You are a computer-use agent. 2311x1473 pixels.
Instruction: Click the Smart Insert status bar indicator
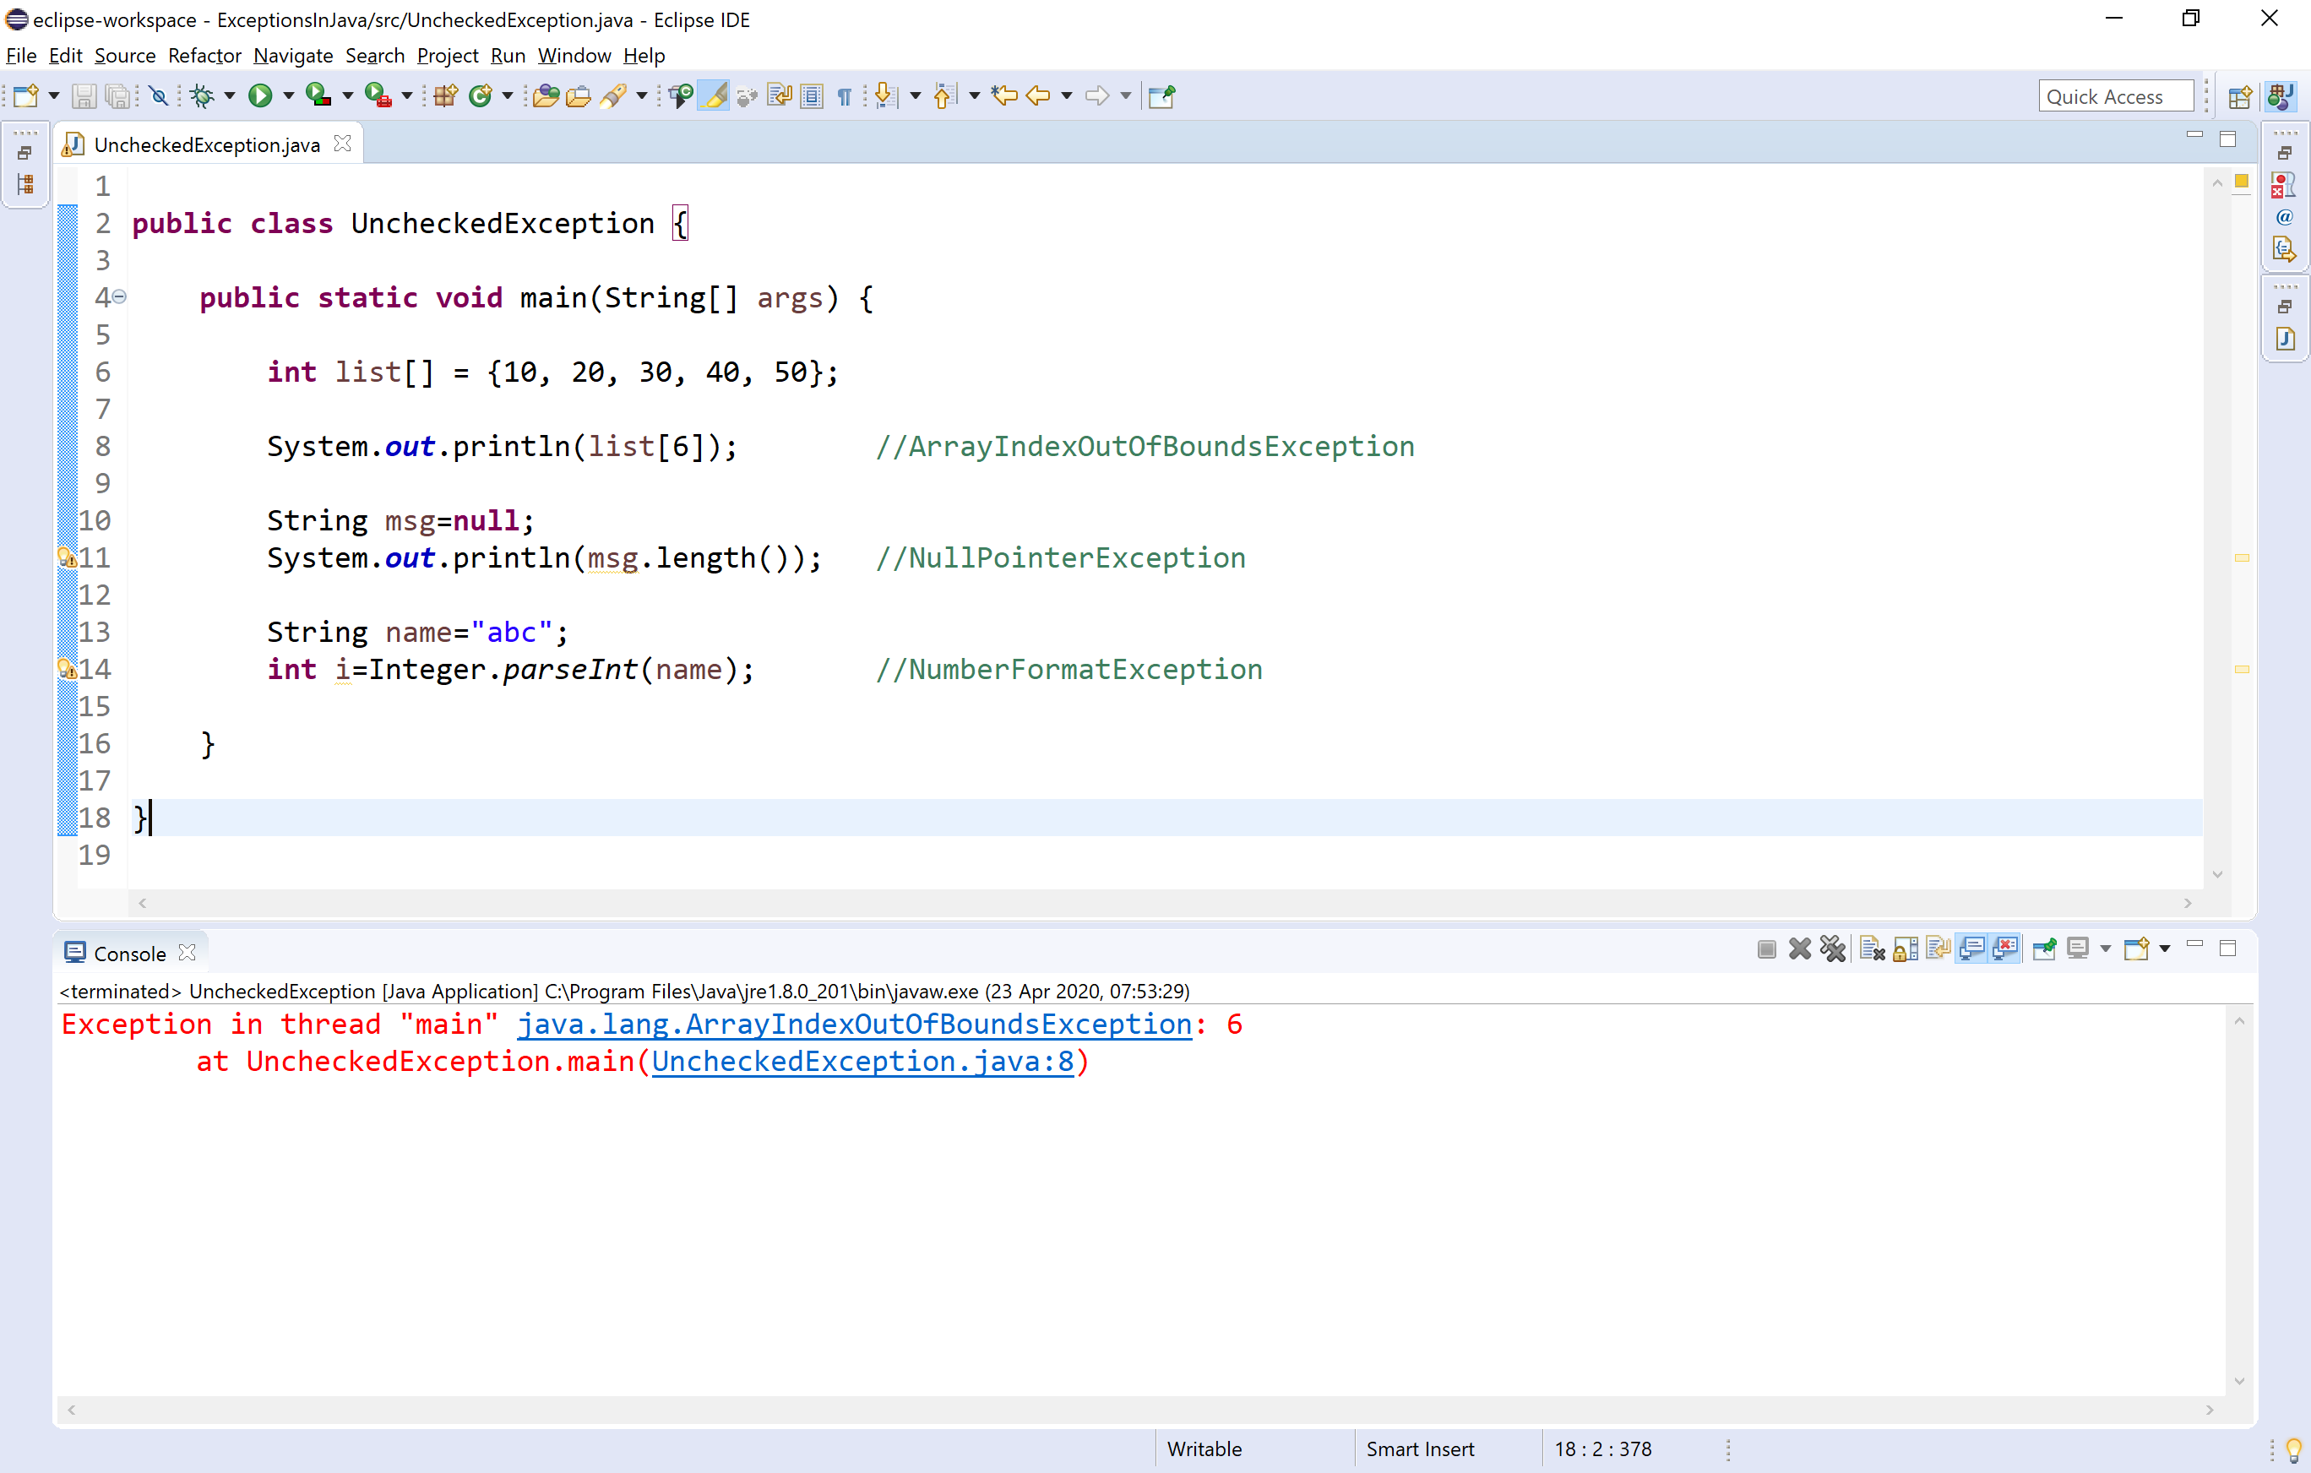[1422, 1449]
